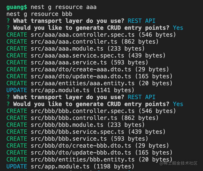Click the 'nest g resource aaa' command text
This screenshot has height=171, width=203.
tap(64, 7)
